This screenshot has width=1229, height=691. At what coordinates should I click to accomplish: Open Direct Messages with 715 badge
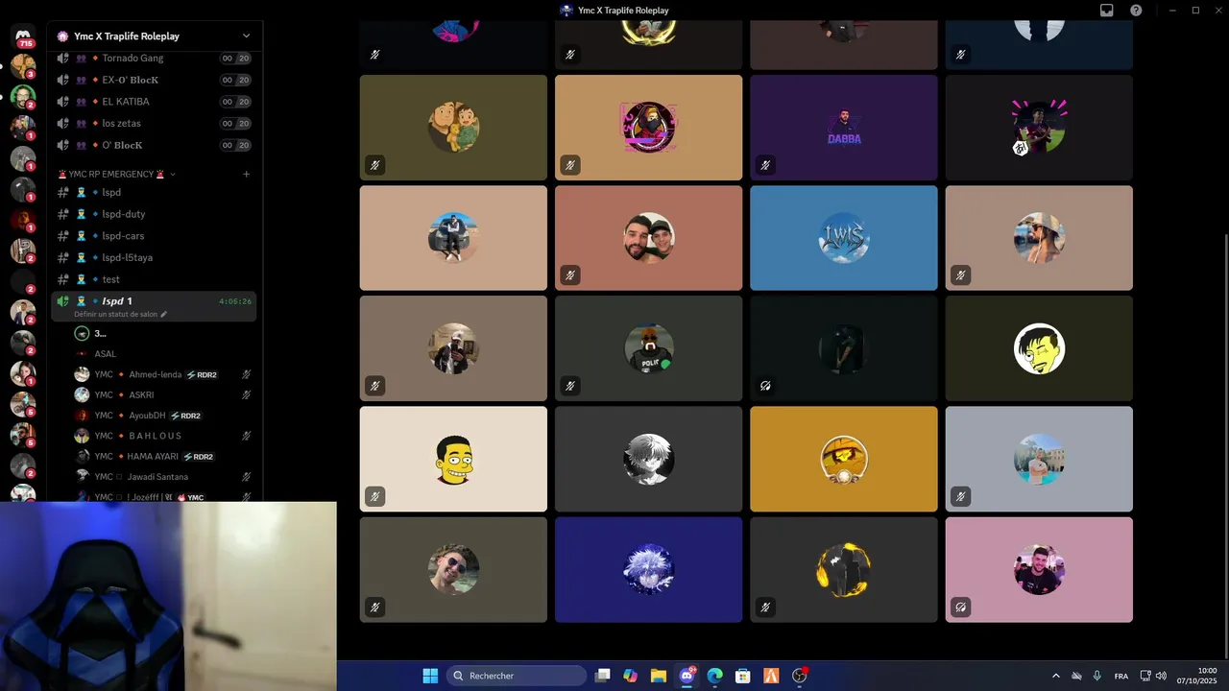point(23,36)
